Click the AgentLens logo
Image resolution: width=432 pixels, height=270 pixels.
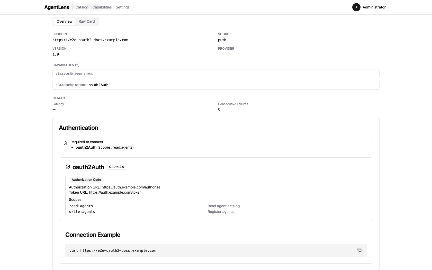pos(57,7)
